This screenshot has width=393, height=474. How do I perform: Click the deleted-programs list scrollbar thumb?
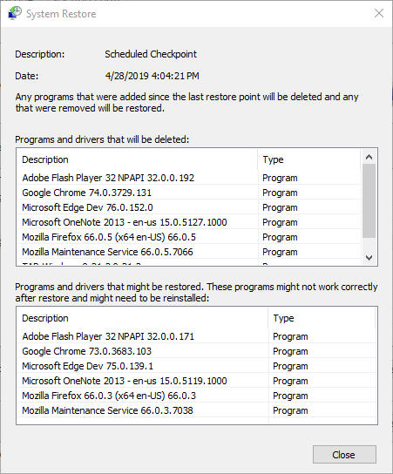369,200
